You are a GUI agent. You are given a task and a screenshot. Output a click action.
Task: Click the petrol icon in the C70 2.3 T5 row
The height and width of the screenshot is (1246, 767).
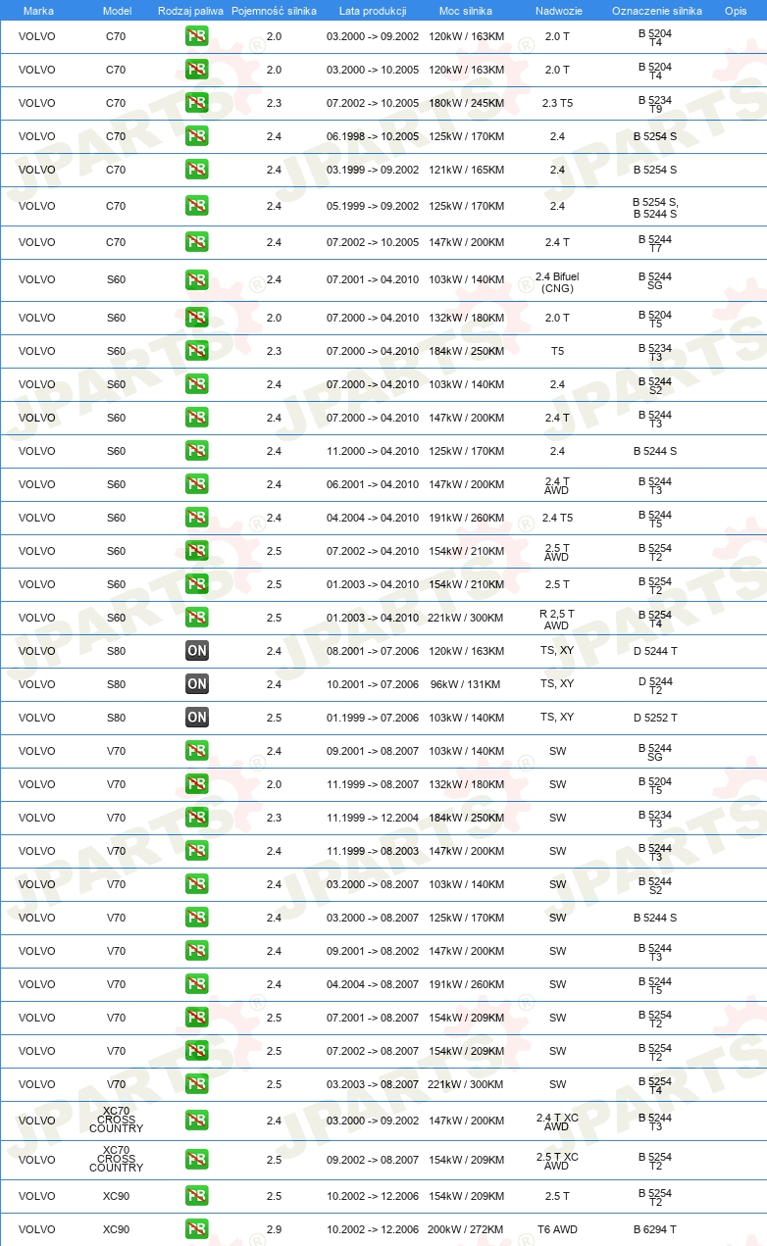197,103
